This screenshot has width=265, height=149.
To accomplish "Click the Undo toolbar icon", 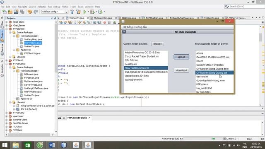I will pyautogui.click(x=30, y=12).
